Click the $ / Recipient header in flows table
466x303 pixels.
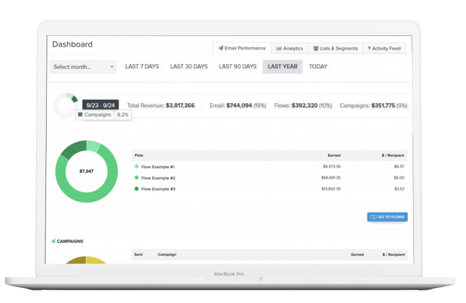[x=393, y=155]
